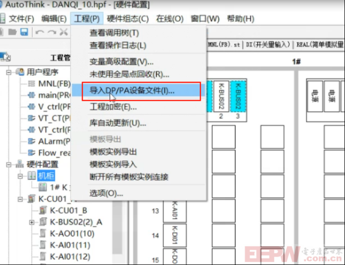Collapse the 机柜 tree node

click(20, 176)
